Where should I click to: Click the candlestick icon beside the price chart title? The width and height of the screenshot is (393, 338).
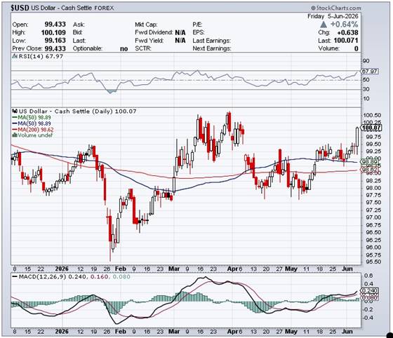[x=15, y=111]
